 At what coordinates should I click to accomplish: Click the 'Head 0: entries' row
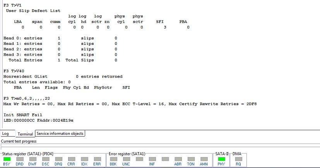(x=60, y=38)
